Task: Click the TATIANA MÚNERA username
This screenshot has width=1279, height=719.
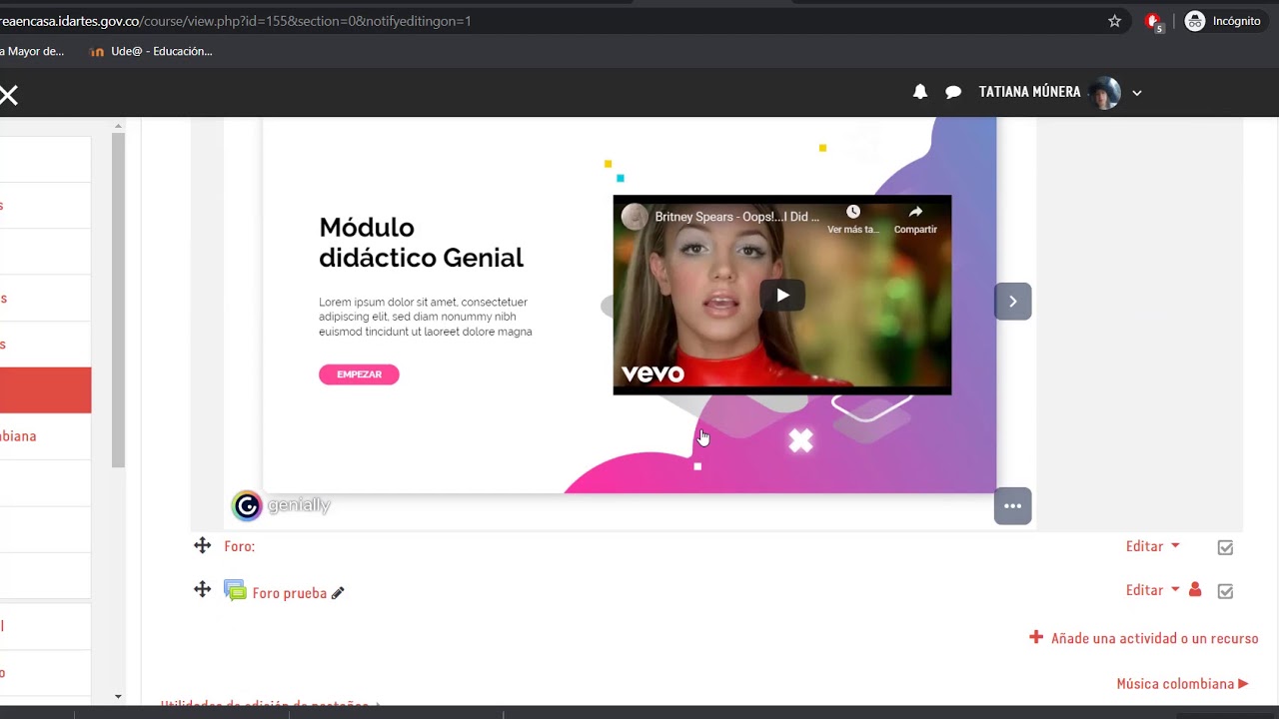Action: (x=1030, y=92)
